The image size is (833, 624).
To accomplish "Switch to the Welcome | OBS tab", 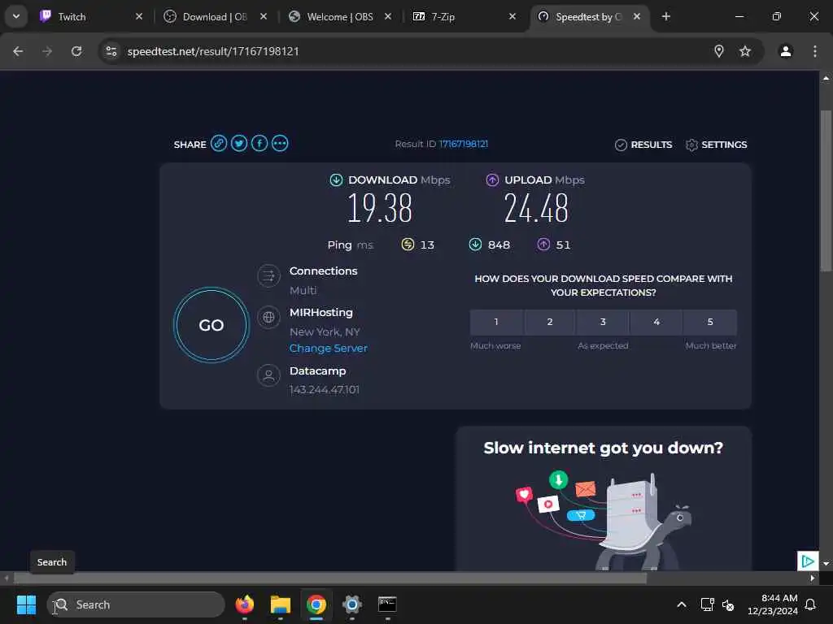I will click(339, 16).
